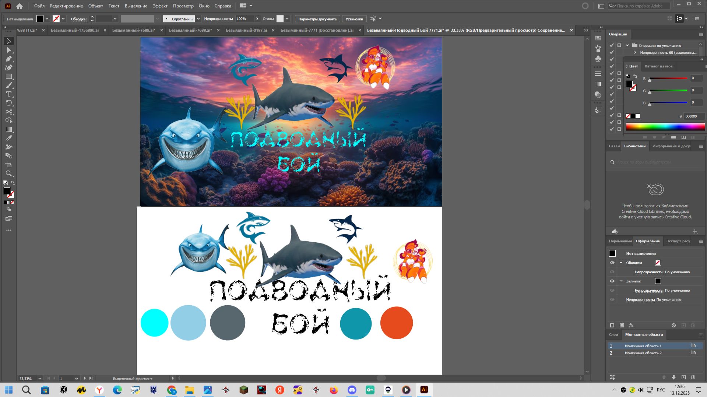Toggle visibility of Заливка in Appearance panel
This screenshot has width=707, height=397.
click(x=612, y=281)
